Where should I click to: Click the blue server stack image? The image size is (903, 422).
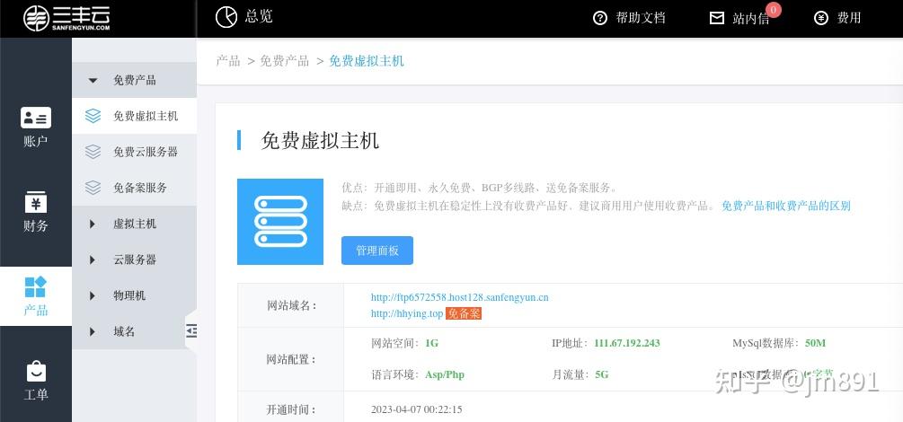click(280, 222)
